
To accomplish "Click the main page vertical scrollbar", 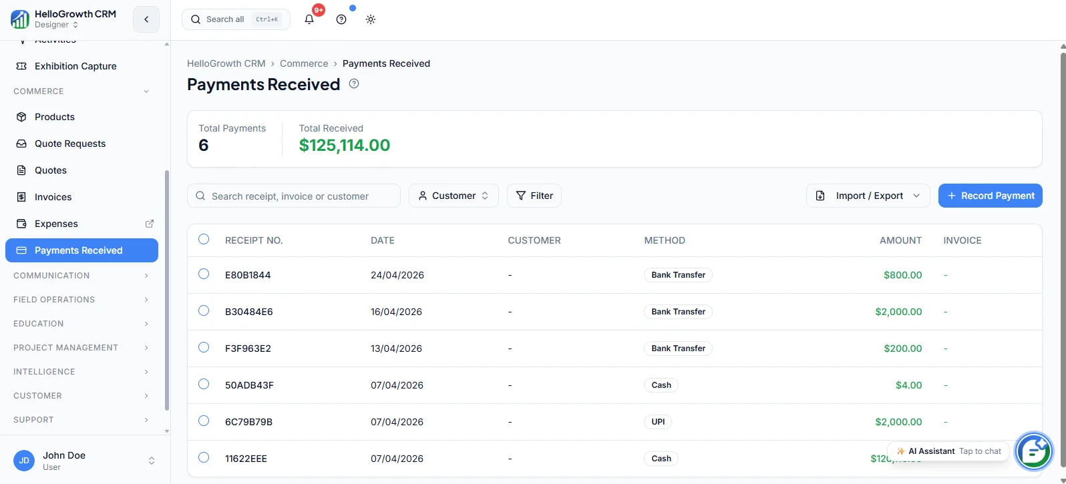I will click(x=1063, y=260).
